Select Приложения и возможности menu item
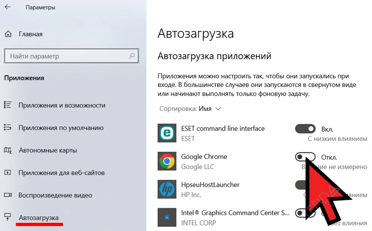 [62, 105]
